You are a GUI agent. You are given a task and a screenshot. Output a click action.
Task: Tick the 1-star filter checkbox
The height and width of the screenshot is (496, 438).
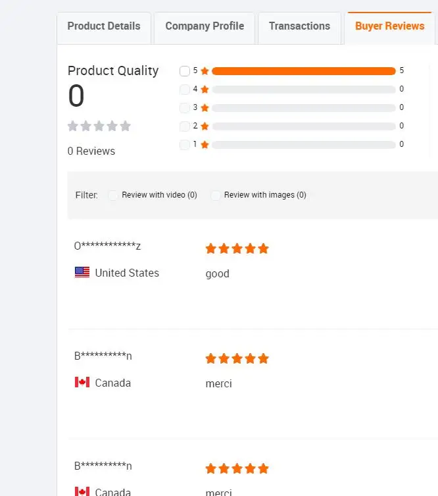coord(185,145)
